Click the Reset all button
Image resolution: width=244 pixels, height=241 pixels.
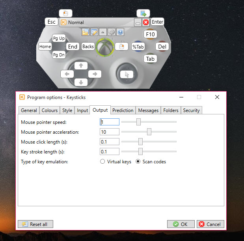(x=35, y=224)
